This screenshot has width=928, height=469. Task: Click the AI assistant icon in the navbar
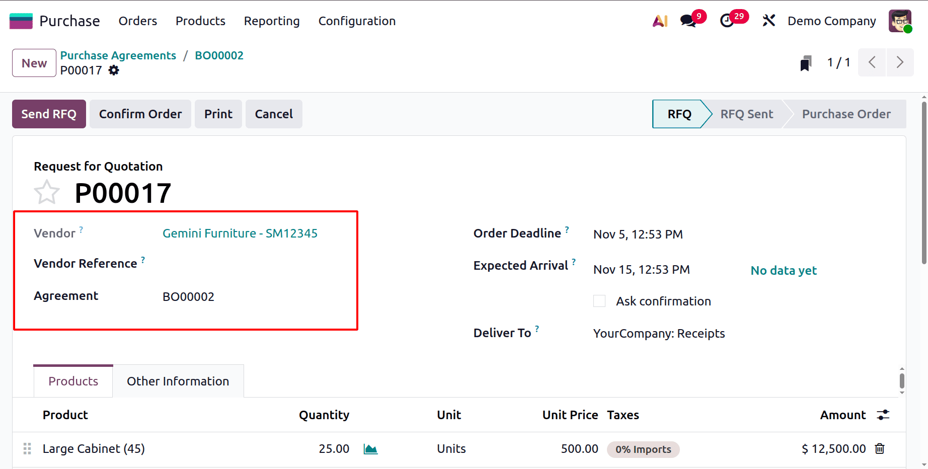click(660, 21)
